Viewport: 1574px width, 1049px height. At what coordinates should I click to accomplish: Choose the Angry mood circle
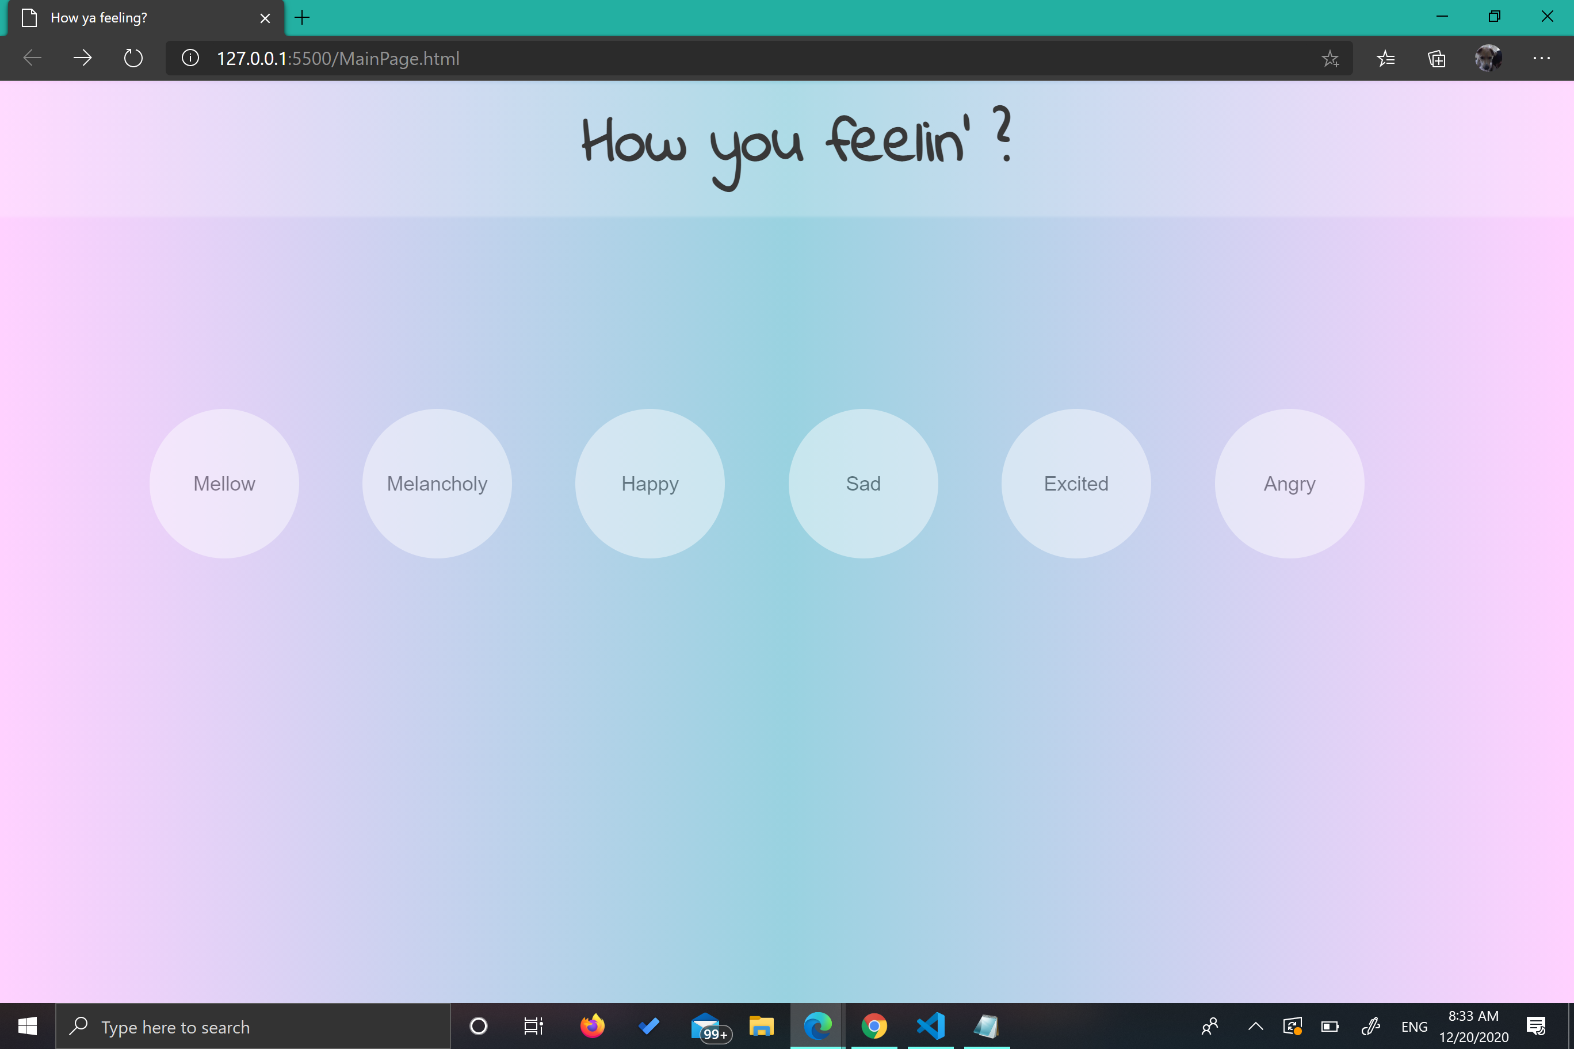click(x=1289, y=484)
